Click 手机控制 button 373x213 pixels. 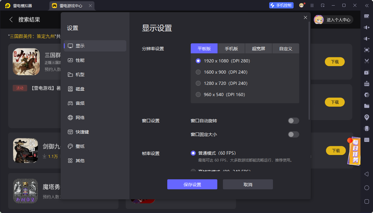(281, 5)
